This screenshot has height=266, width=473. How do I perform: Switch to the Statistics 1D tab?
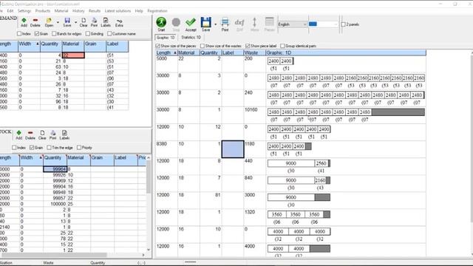[191, 38]
